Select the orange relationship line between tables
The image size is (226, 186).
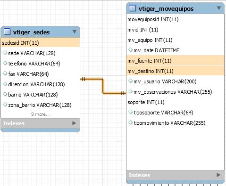[103, 86]
